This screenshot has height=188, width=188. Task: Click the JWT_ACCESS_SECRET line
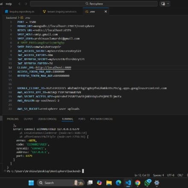pos(49,51)
